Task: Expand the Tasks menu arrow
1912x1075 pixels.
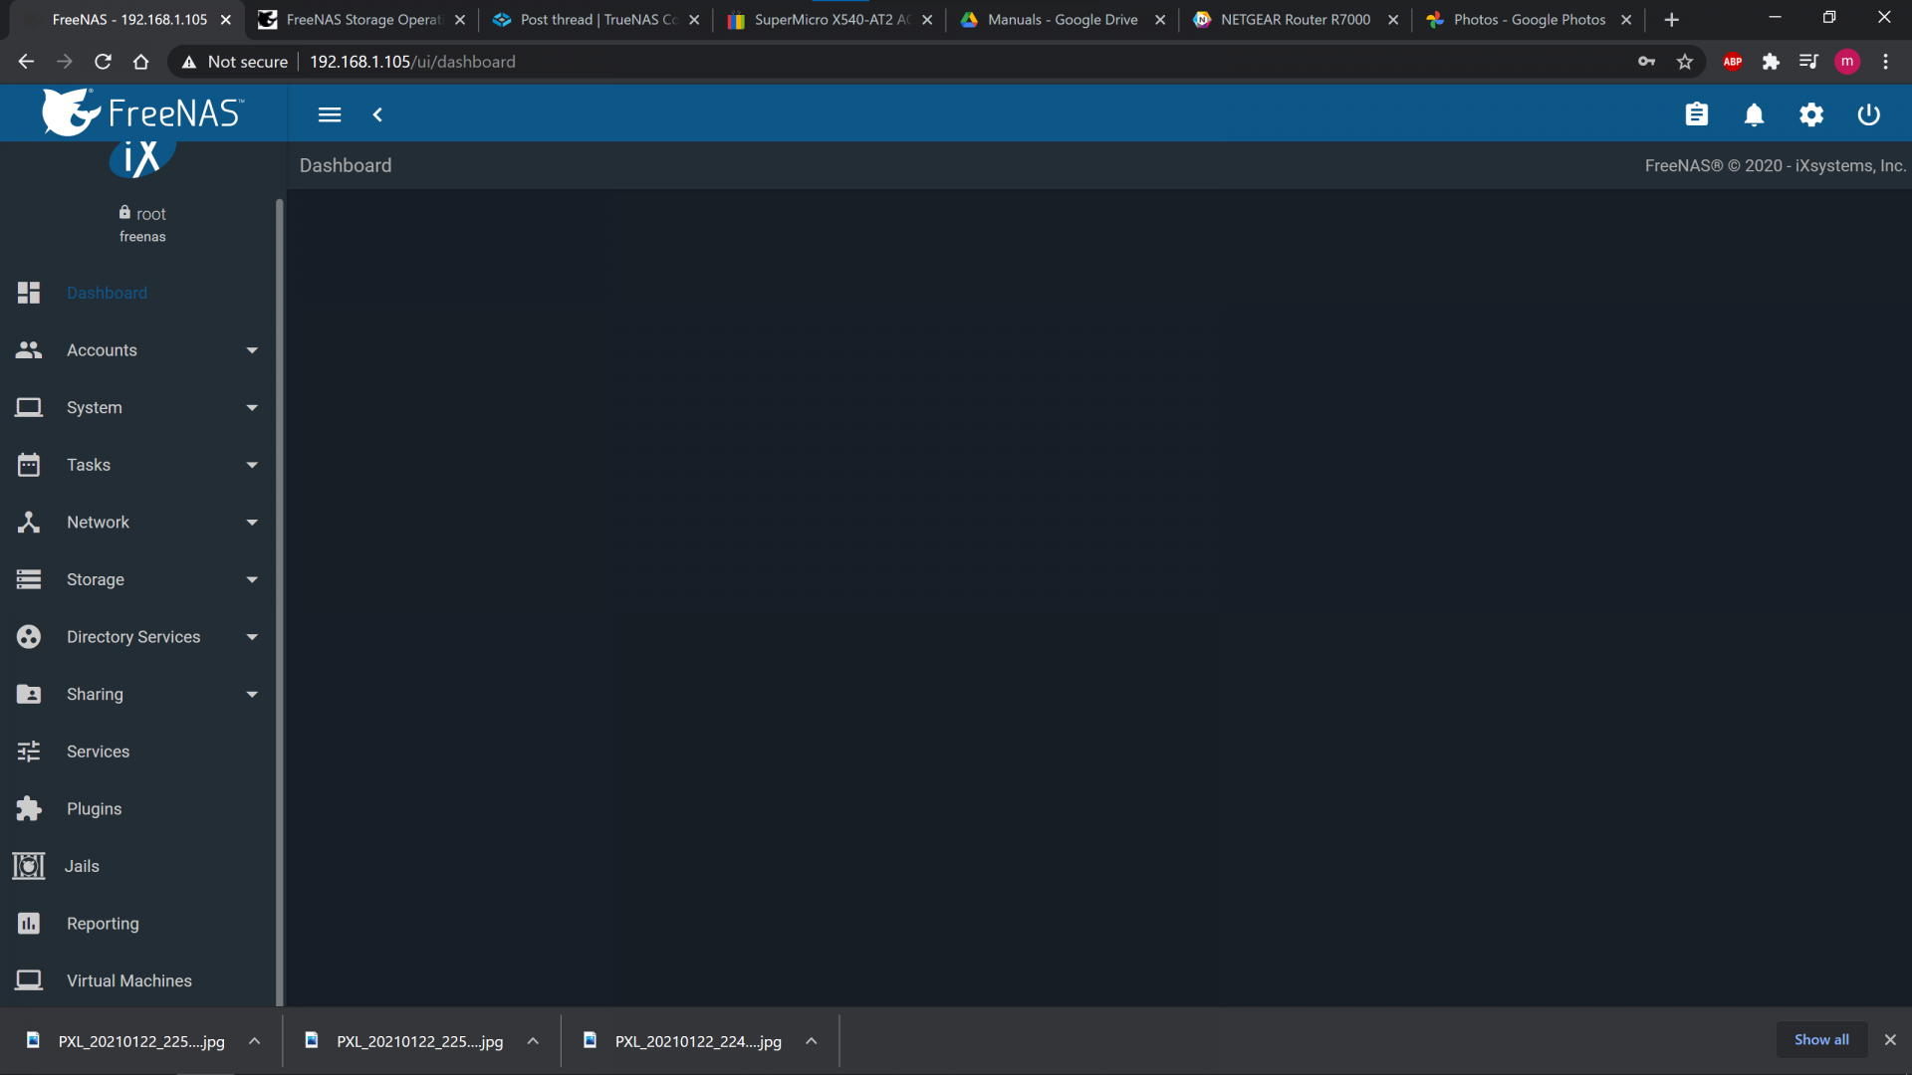Action: (252, 465)
